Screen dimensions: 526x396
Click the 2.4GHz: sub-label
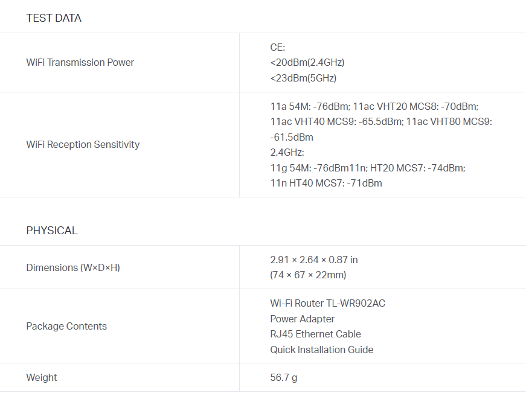pos(287,153)
